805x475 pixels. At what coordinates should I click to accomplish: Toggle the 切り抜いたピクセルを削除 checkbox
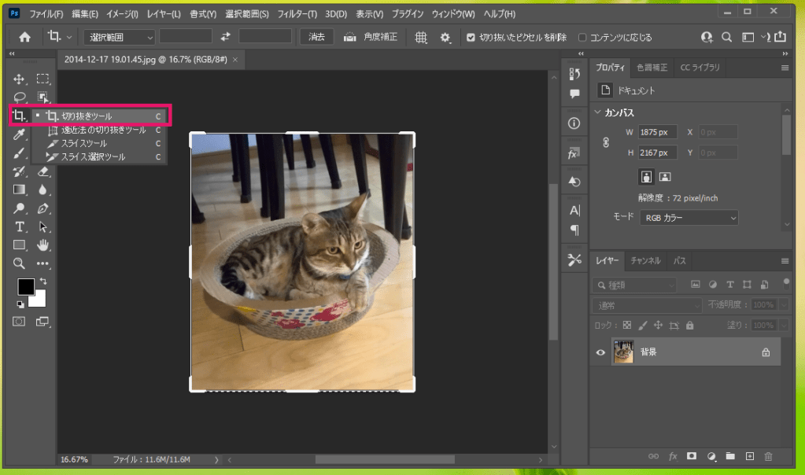tap(471, 37)
